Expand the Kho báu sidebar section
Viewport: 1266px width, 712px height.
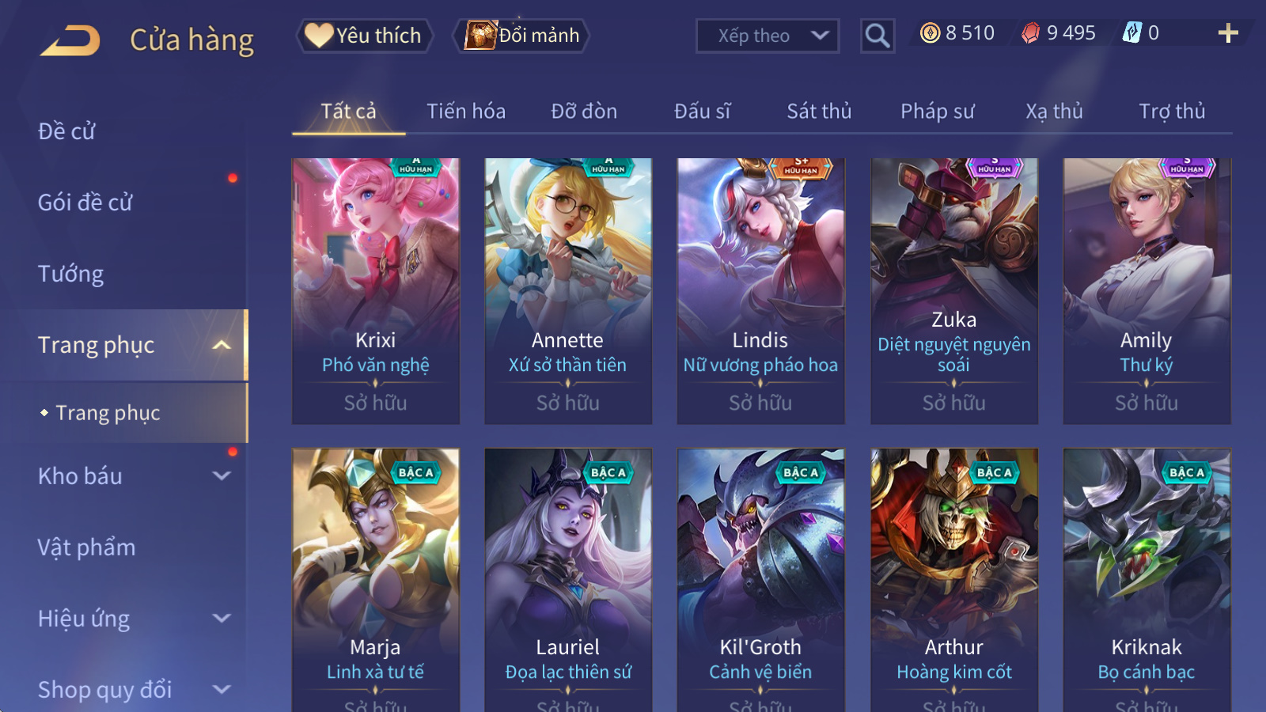(x=222, y=476)
